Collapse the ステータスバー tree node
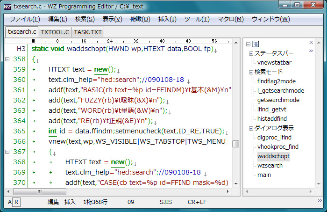The height and width of the screenshot is (212, 327). tap(250, 53)
